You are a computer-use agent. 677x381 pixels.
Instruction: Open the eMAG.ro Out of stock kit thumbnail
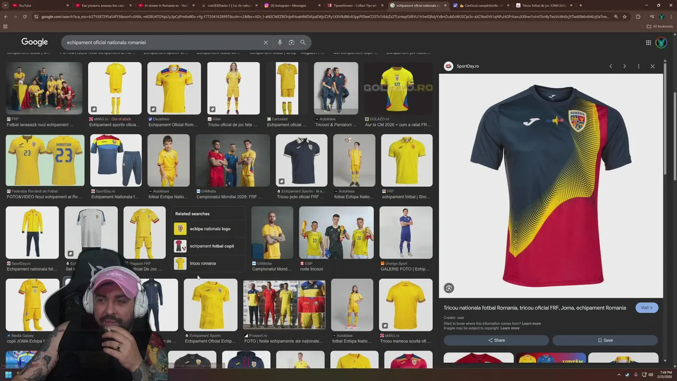point(115,88)
